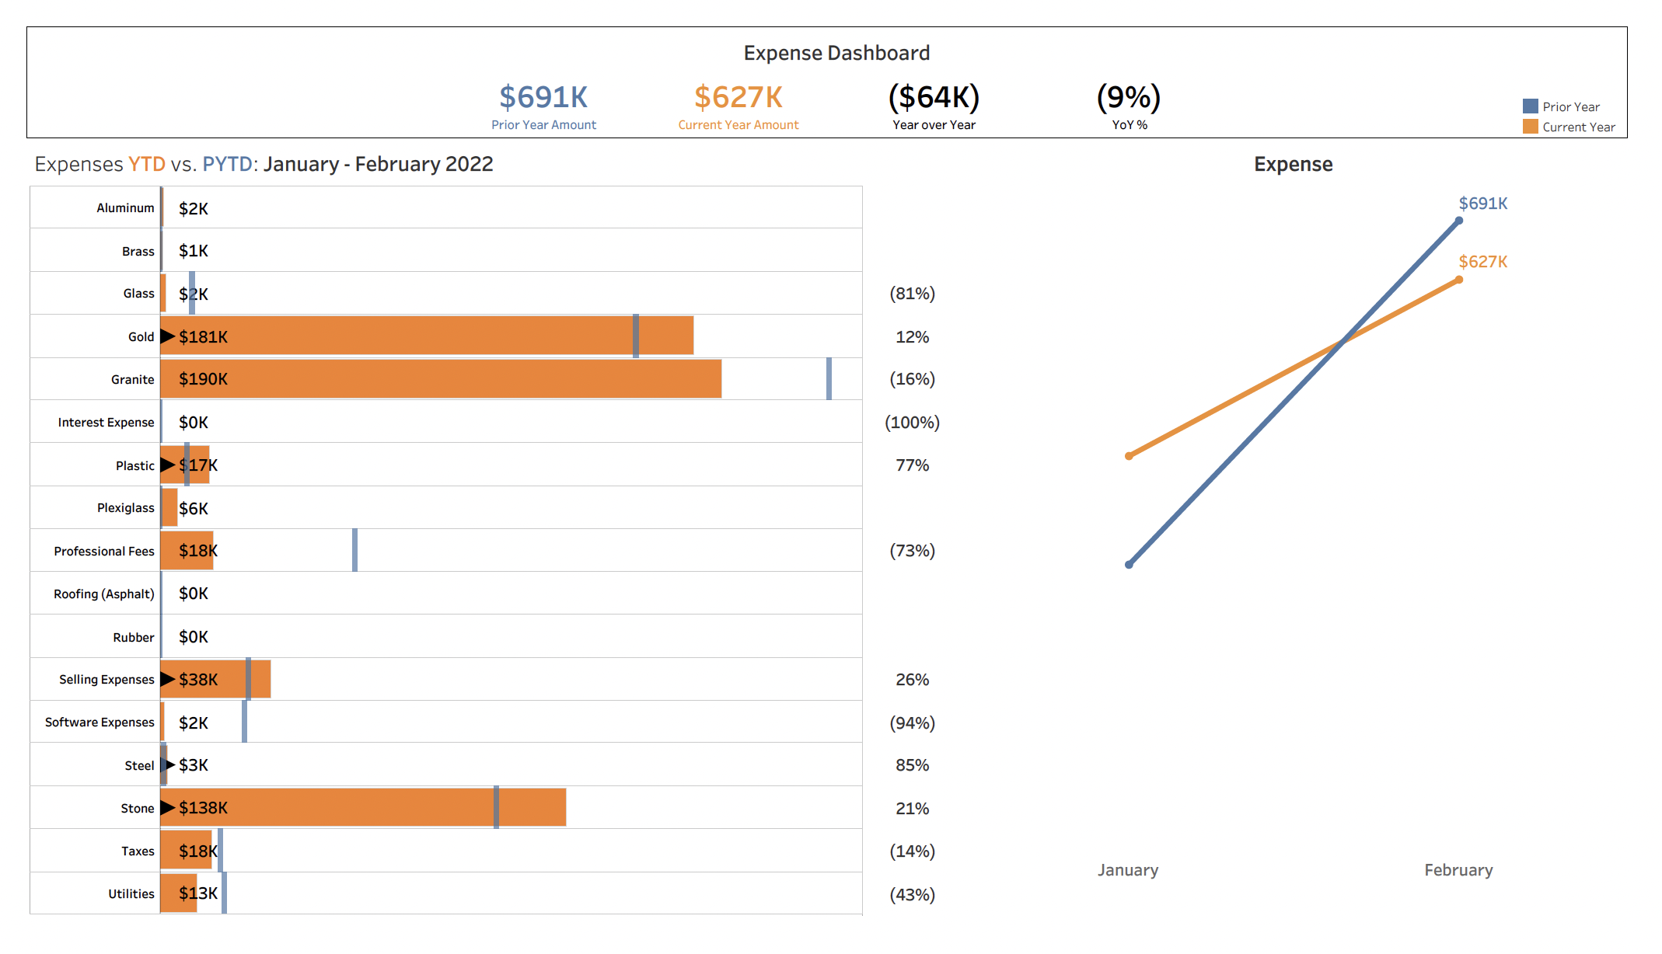
Task: Click the Utilities row label
Action: tap(131, 894)
